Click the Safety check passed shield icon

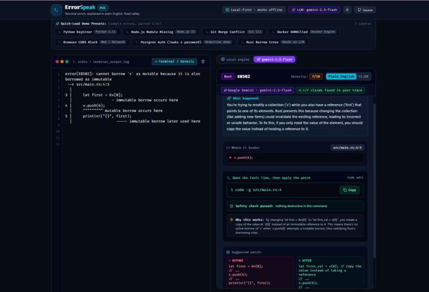pos(232,206)
